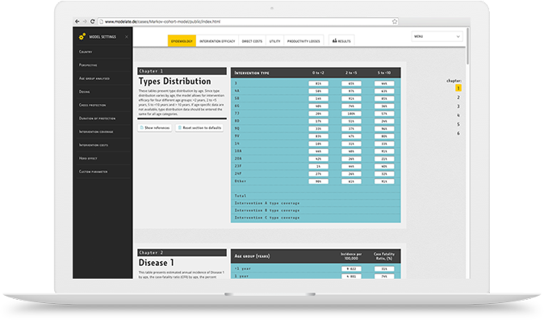
Task: Click the browser address bar URL
Action: tap(163, 22)
